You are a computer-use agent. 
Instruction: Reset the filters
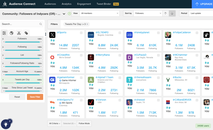tap(17, 97)
